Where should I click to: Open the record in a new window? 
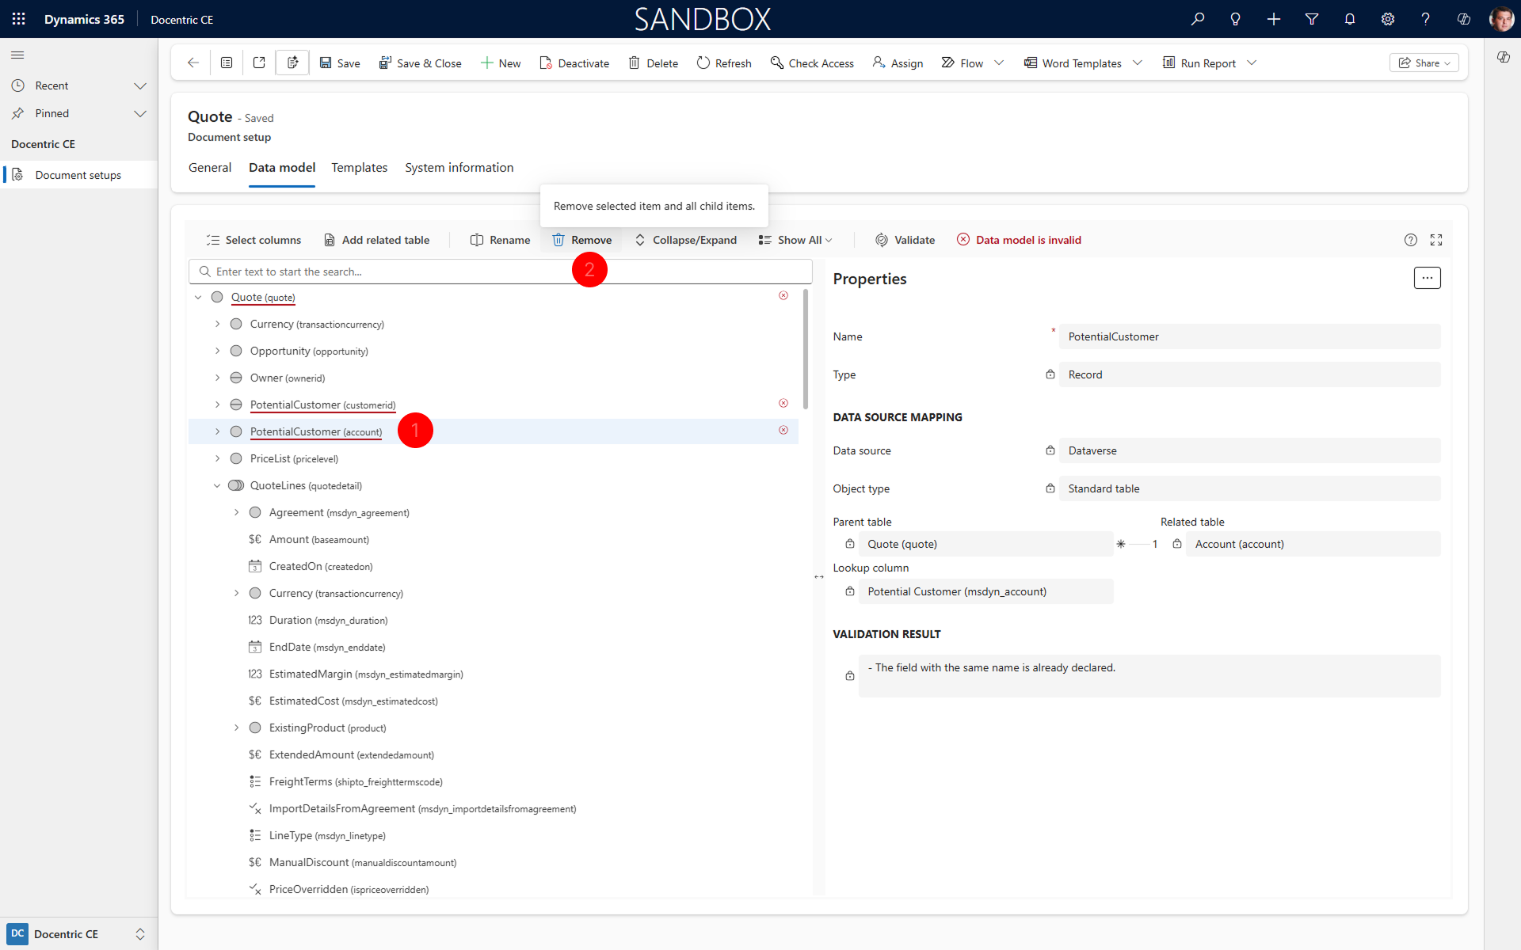(259, 63)
